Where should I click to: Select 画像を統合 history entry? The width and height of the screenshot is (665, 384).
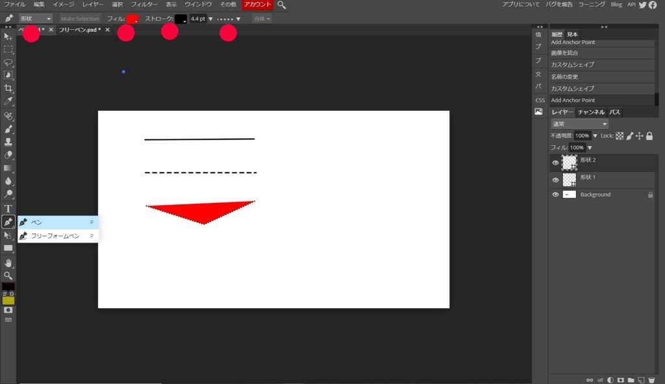pos(564,53)
